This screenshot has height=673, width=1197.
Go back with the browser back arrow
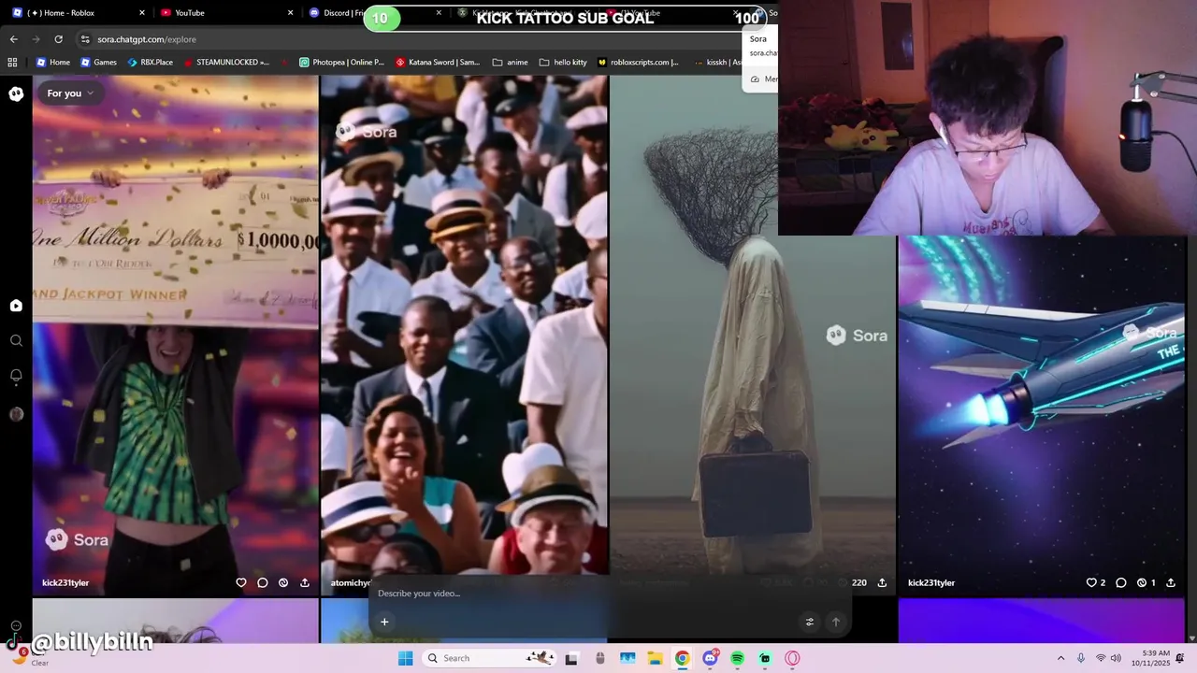[x=13, y=39]
